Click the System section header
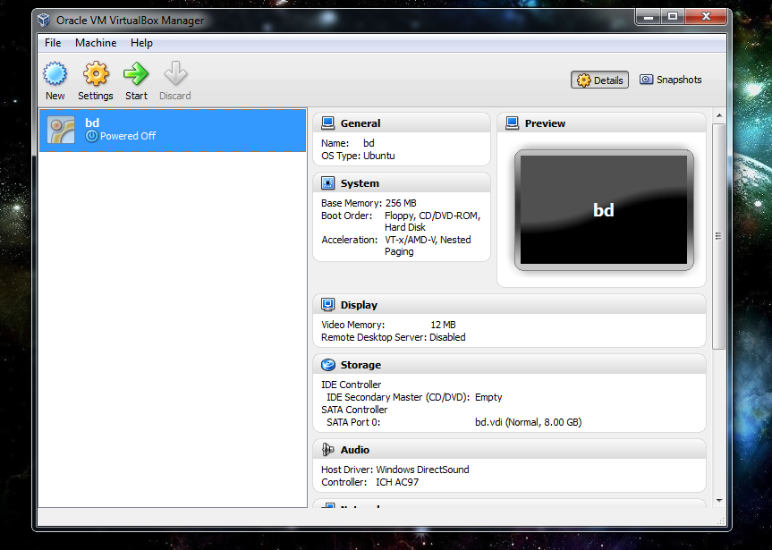Viewport: 772px width, 550px height. pyautogui.click(x=402, y=183)
